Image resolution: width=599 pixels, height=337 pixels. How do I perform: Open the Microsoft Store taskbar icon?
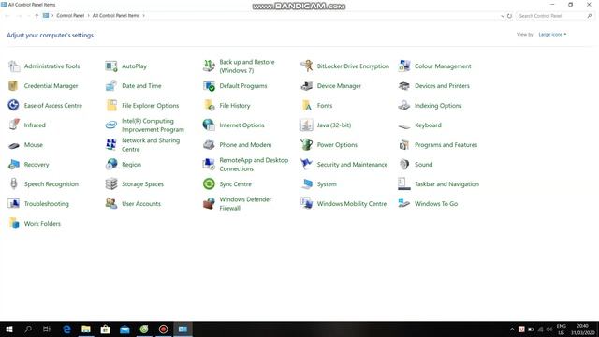(x=105, y=329)
